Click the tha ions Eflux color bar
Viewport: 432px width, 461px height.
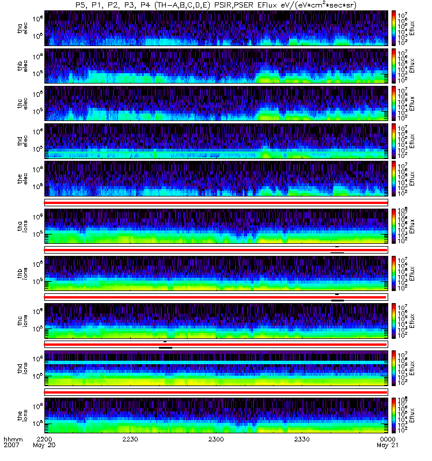pos(393,226)
